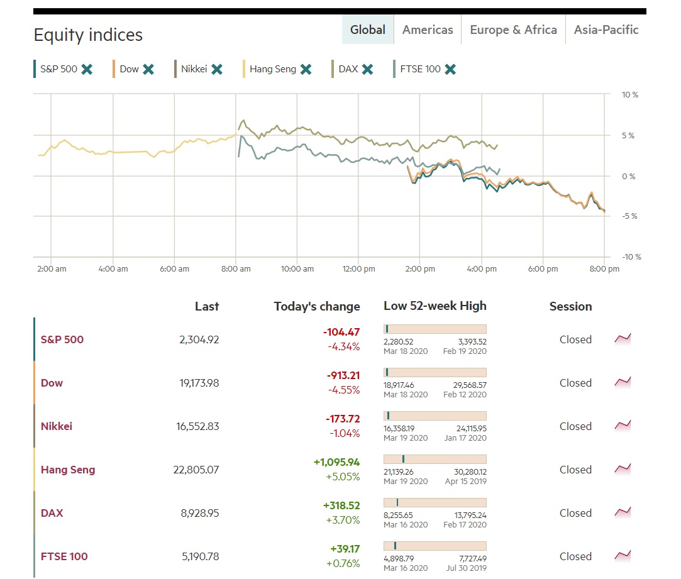This screenshot has width=681, height=579.
Task: Open the Dow session sparkline chart icon
Action: pyautogui.click(x=623, y=383)
